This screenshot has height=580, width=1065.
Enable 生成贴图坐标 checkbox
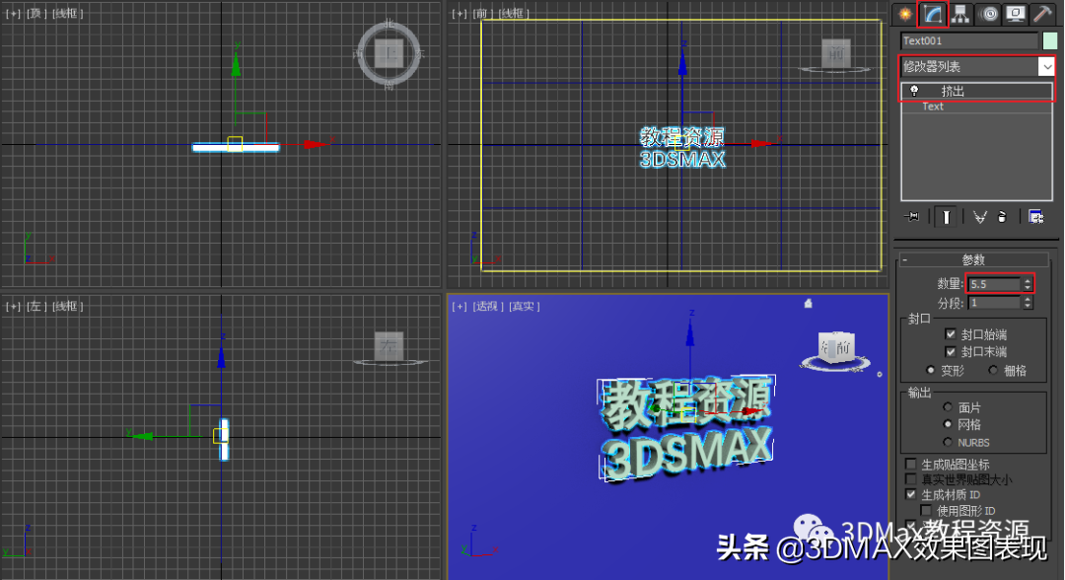[911, 464]
